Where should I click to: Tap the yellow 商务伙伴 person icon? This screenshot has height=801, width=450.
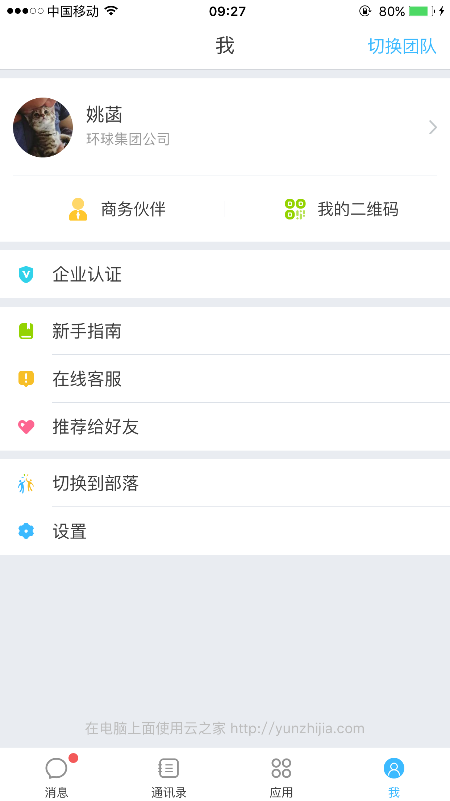pyautogui.click(x=78, y=209)
